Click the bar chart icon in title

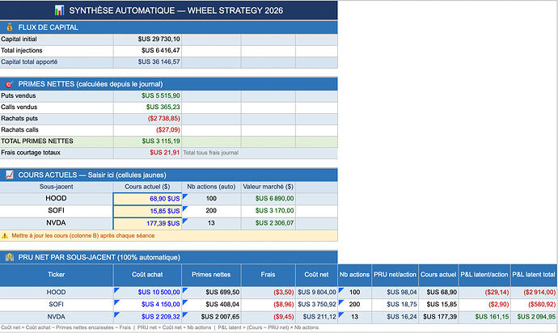point(59,11)
